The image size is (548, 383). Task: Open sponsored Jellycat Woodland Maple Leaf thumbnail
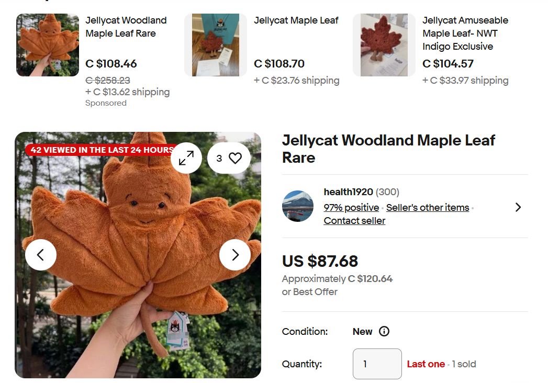click(x=48, y=45)
